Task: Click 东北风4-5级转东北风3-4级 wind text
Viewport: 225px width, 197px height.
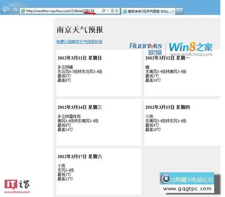Action: click(x=80, y=71)
